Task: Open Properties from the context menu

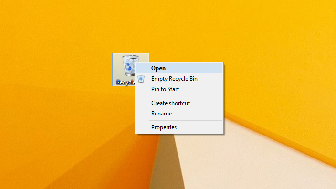Action: (179, 127)
